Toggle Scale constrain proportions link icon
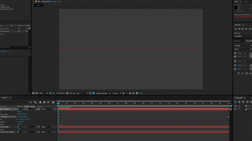 click(x=18, y=119)
